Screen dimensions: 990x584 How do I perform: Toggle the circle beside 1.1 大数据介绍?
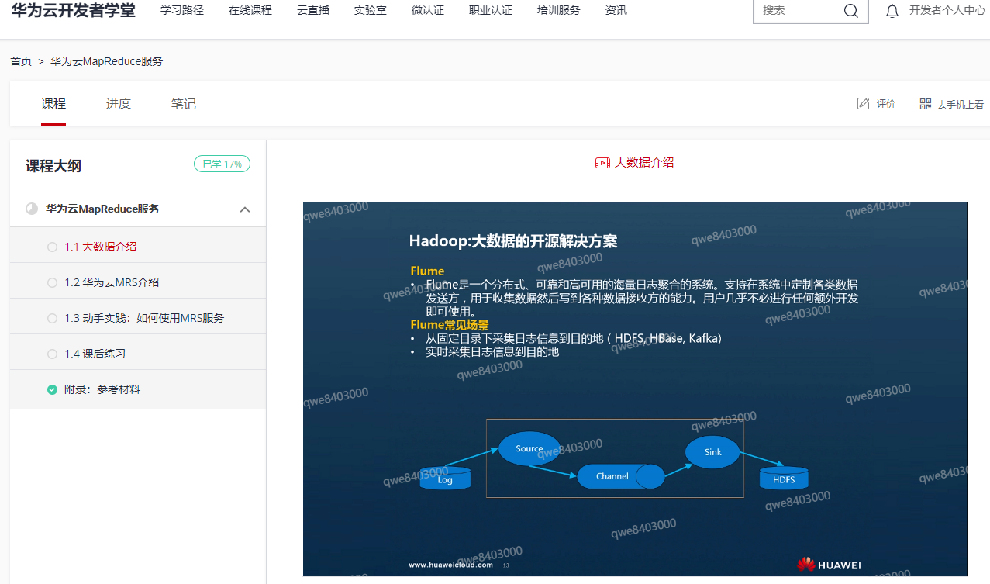pyautogui.click(x=52, y=247)
